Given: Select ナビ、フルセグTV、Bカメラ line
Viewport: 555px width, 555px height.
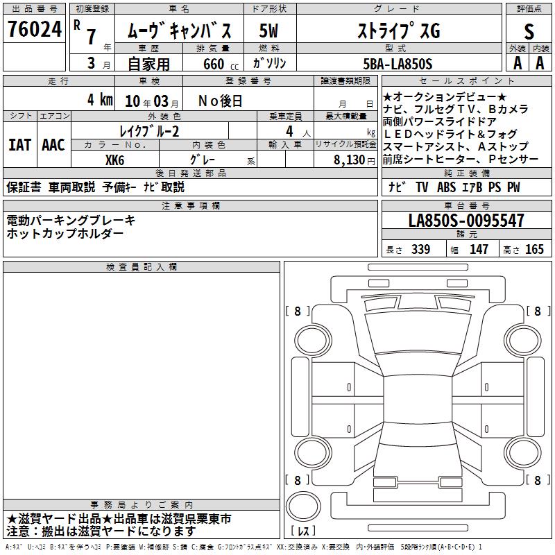Looking at the screenshot, I should click(456, 109).
